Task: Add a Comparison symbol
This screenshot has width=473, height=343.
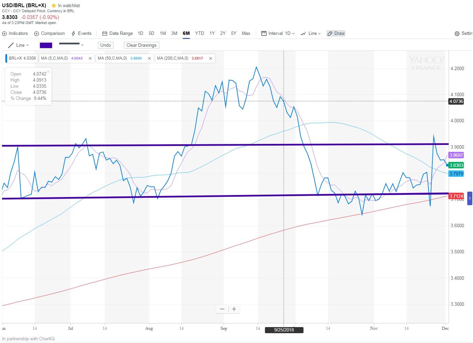Action: (x=49, y=33)
